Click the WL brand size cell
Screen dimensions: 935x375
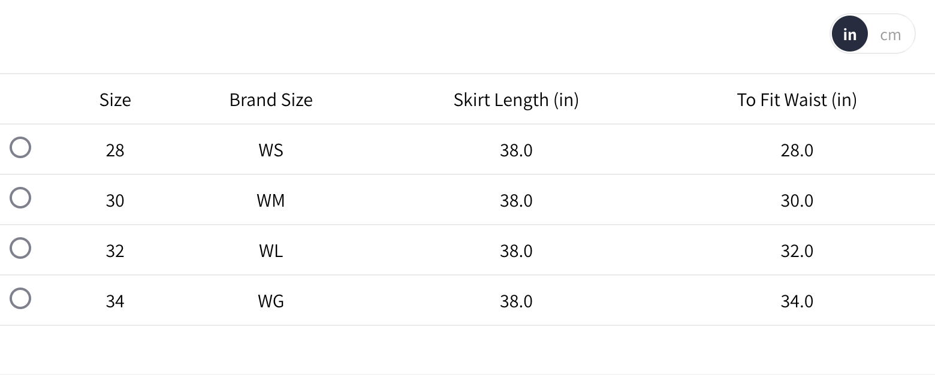click(271, 250)
